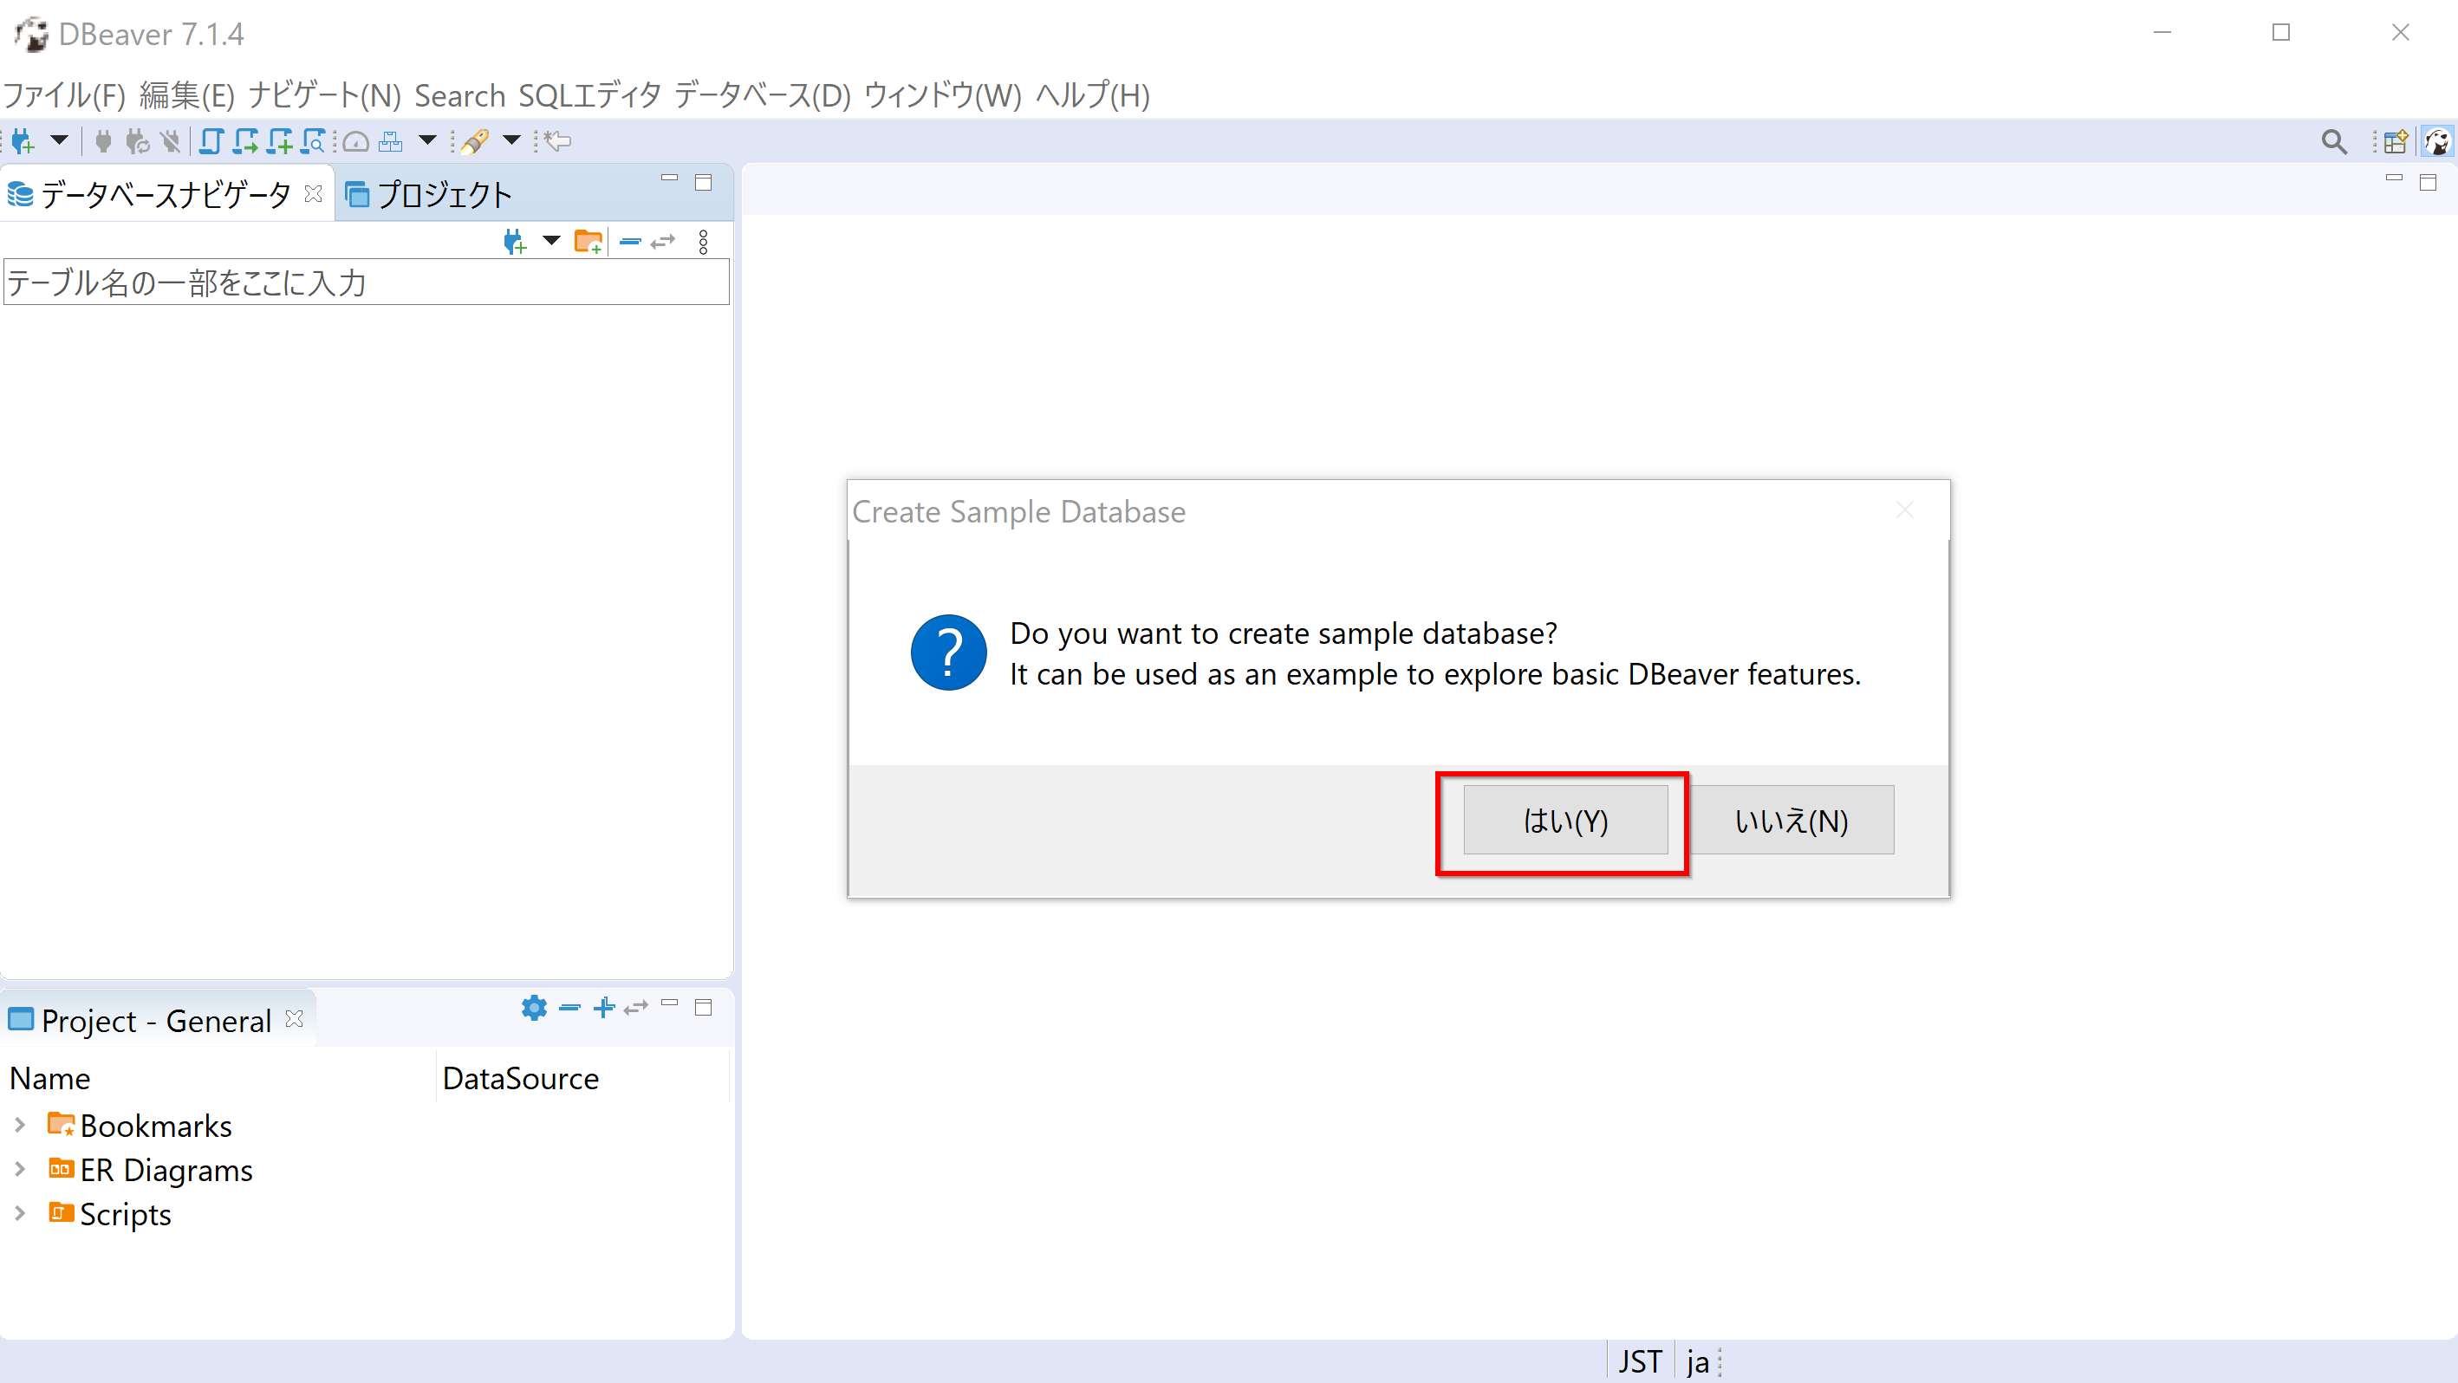Minimize the editor area panel

point(2394,179)
